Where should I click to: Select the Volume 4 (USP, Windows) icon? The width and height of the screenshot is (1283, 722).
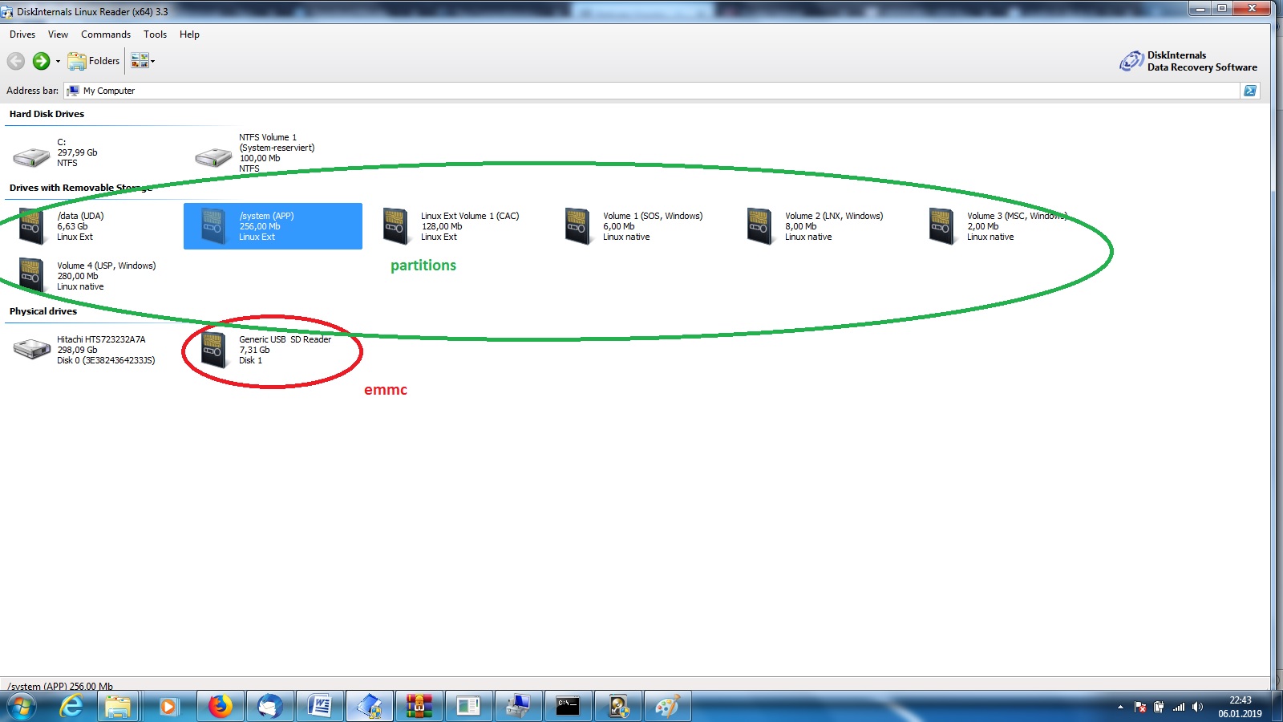click(32, 276)
